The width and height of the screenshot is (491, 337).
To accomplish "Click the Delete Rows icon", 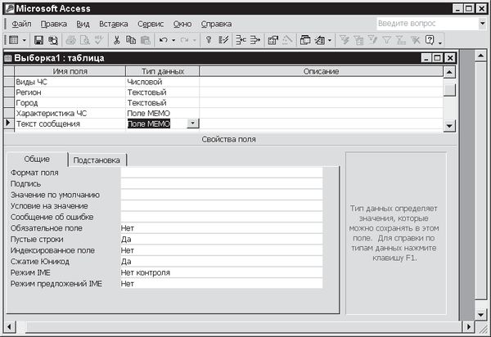I will pos(255,39).
